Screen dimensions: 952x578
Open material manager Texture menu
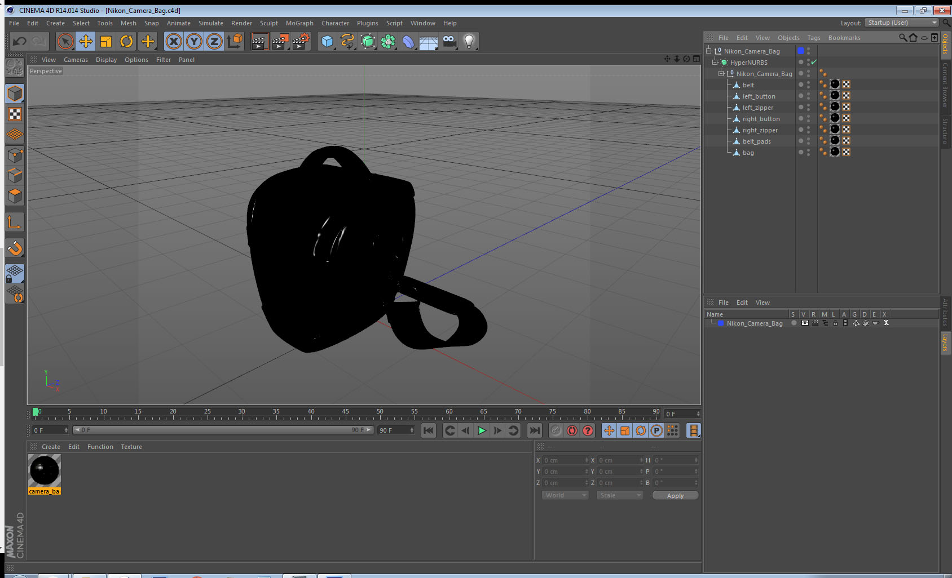pyautogui.click(x=131, y=447)
